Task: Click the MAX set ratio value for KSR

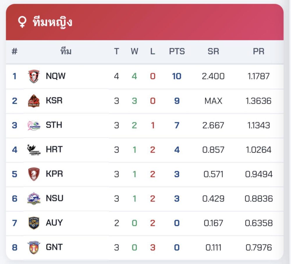Action: tap(213, 101)
